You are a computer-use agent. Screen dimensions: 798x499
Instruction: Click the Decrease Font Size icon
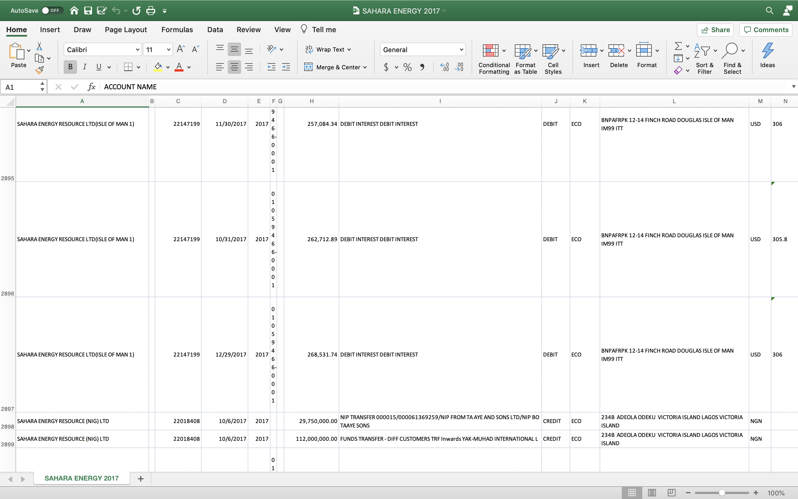click(196, 49)
